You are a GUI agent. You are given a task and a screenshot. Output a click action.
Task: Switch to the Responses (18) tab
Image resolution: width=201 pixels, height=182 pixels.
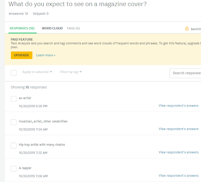click(22, 28)
